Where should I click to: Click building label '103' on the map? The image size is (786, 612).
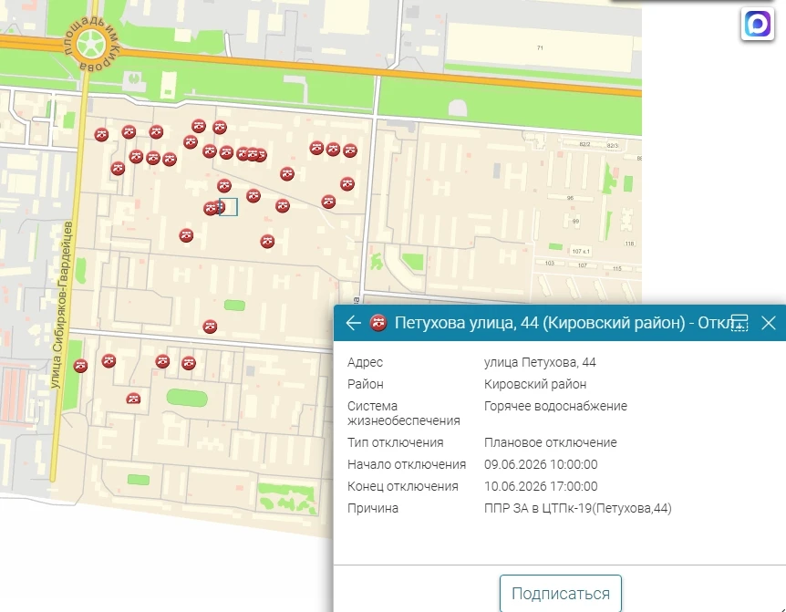pos(550,264)
